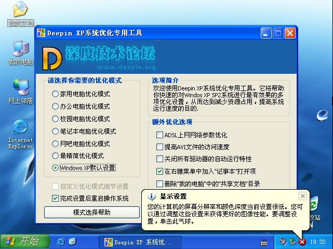Click the orange Deepin D logo
Image resolution: width=333 pixels, height=249 pixels.
[51, 58]
